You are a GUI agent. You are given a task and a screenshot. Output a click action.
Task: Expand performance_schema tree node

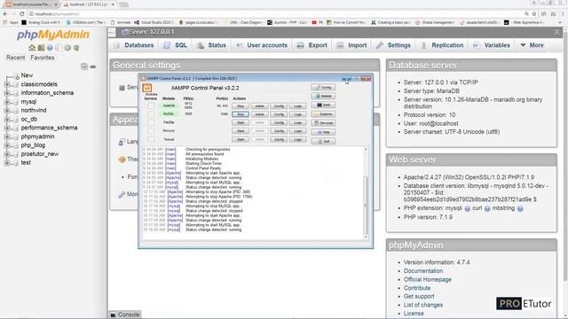coord(7,128)
